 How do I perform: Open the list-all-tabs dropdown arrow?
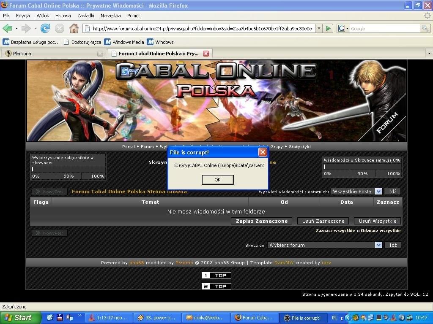click(429, 54)
